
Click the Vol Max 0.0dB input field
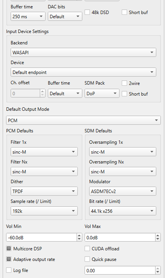(120, 237)
